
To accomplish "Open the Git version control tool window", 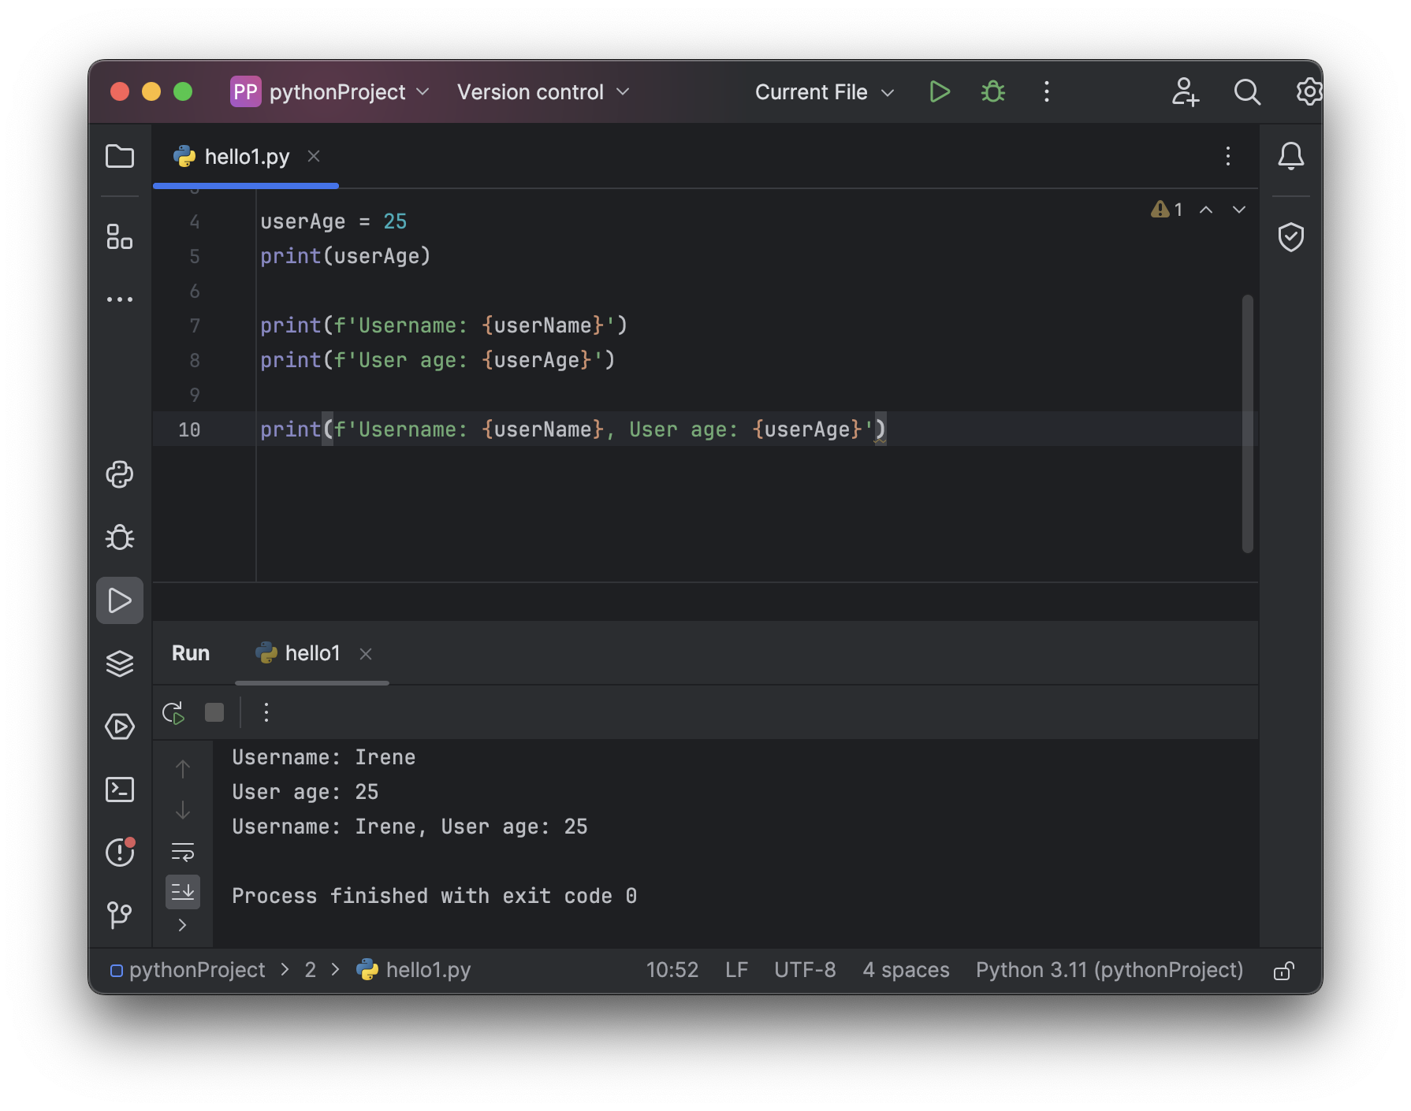I will 120,915.
